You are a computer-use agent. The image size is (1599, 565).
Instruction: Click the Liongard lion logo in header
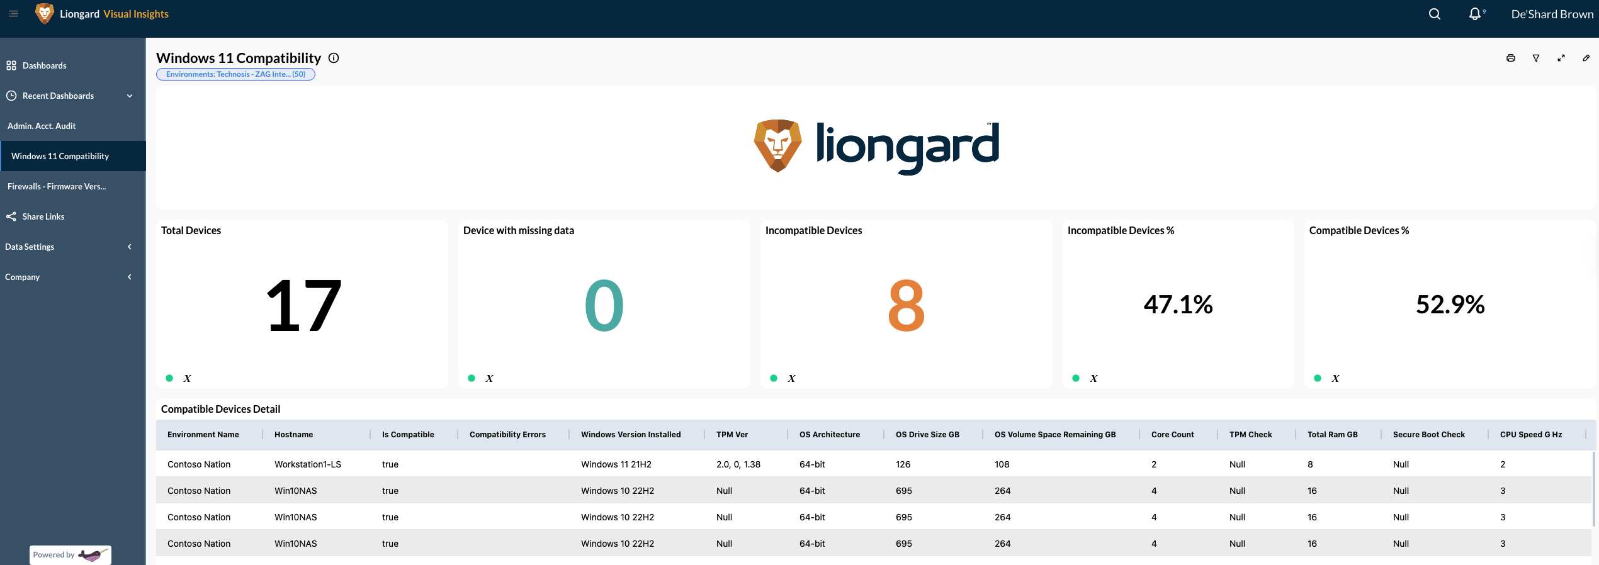[x=44, y=13]
